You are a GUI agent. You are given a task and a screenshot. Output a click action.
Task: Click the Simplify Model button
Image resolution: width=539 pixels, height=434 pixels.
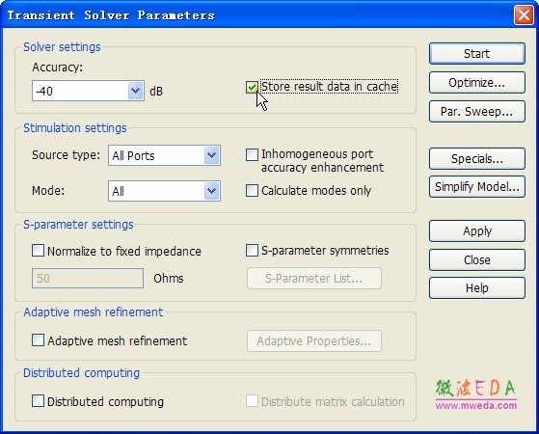[476, 187]
